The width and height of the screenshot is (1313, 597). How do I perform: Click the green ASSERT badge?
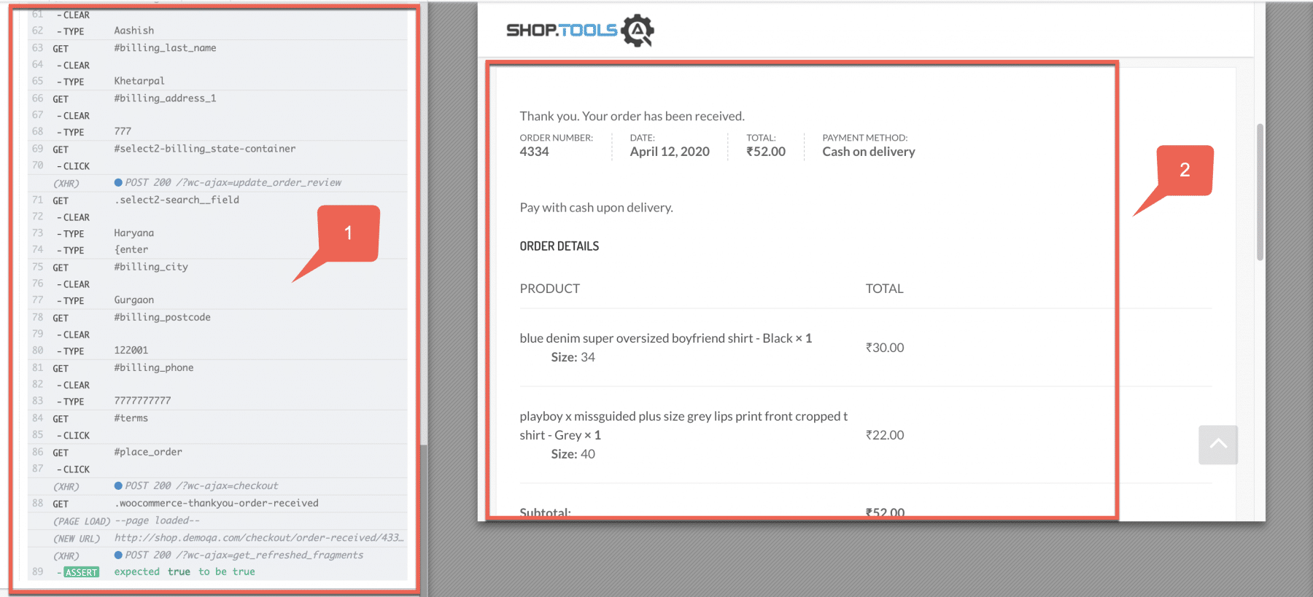pos(81,572)
